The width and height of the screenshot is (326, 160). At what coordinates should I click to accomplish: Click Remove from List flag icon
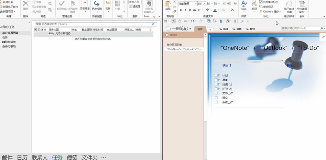click(73, 3)
